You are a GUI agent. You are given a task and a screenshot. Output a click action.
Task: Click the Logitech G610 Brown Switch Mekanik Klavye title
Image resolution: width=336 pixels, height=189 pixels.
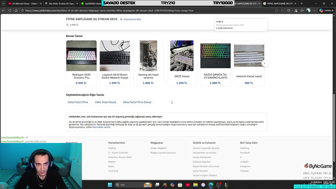coord(115,76)
